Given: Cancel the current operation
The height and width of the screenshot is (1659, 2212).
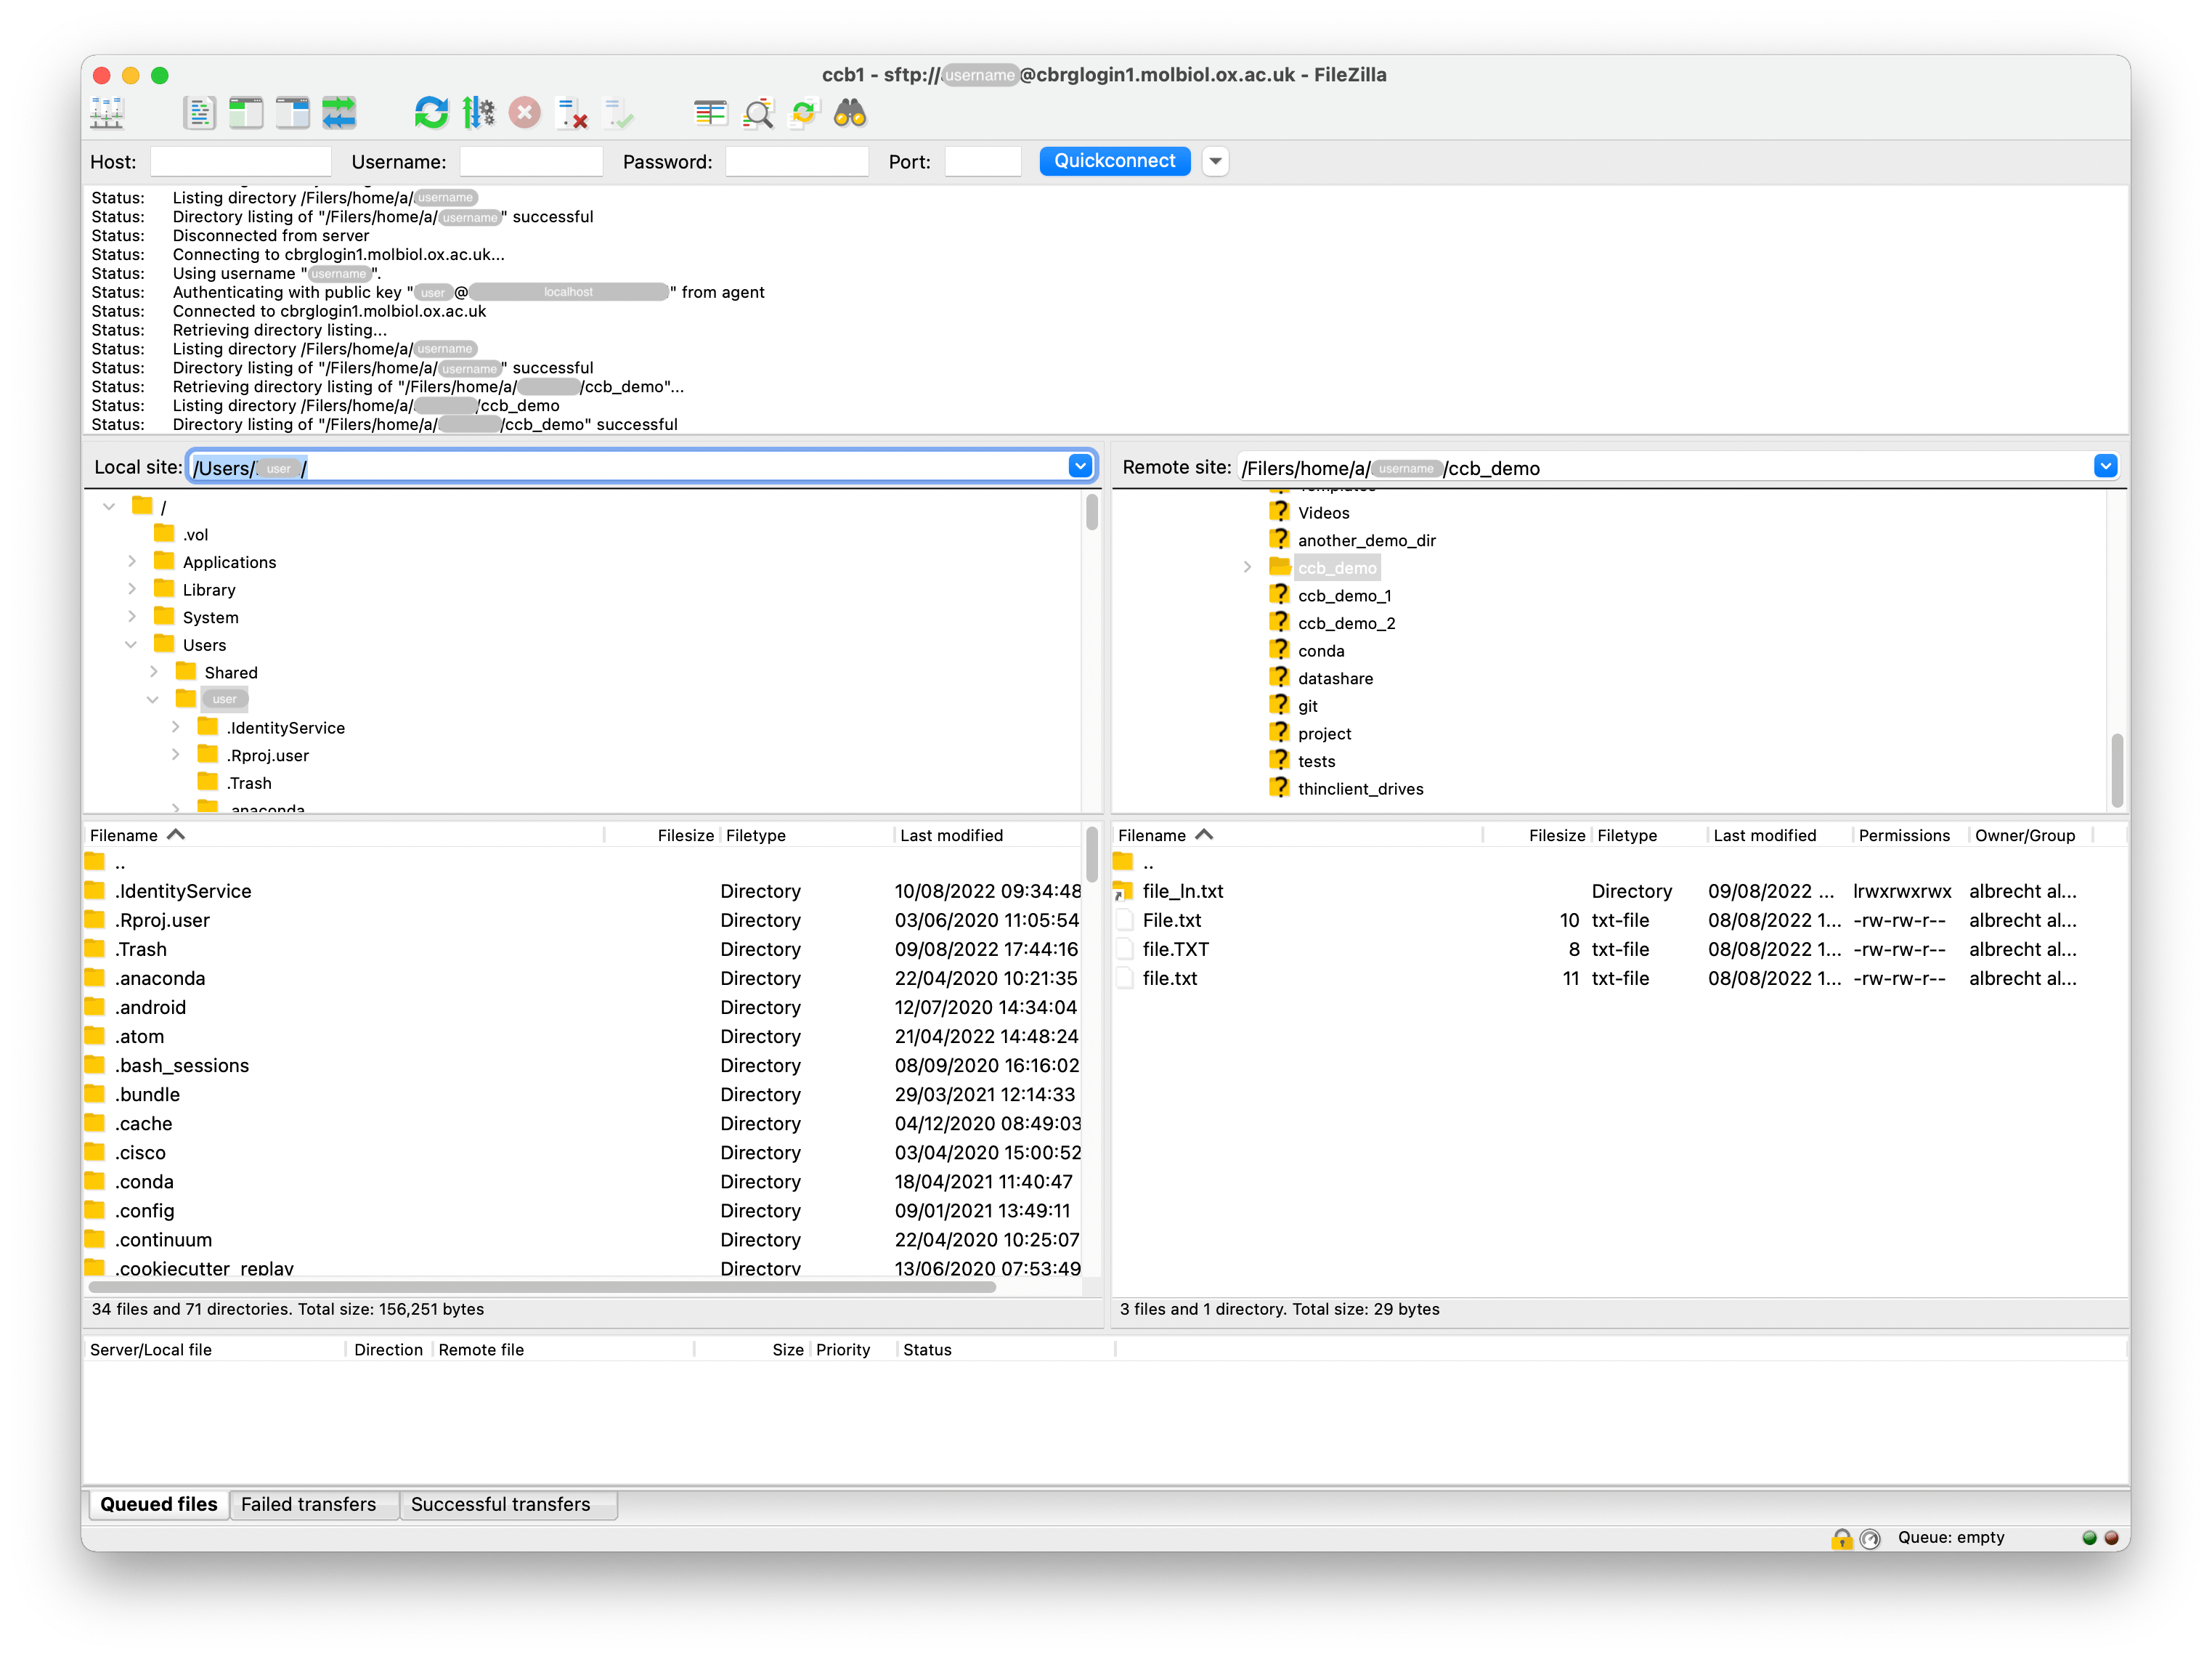Looking at the screenshot, I should point(525,112).
